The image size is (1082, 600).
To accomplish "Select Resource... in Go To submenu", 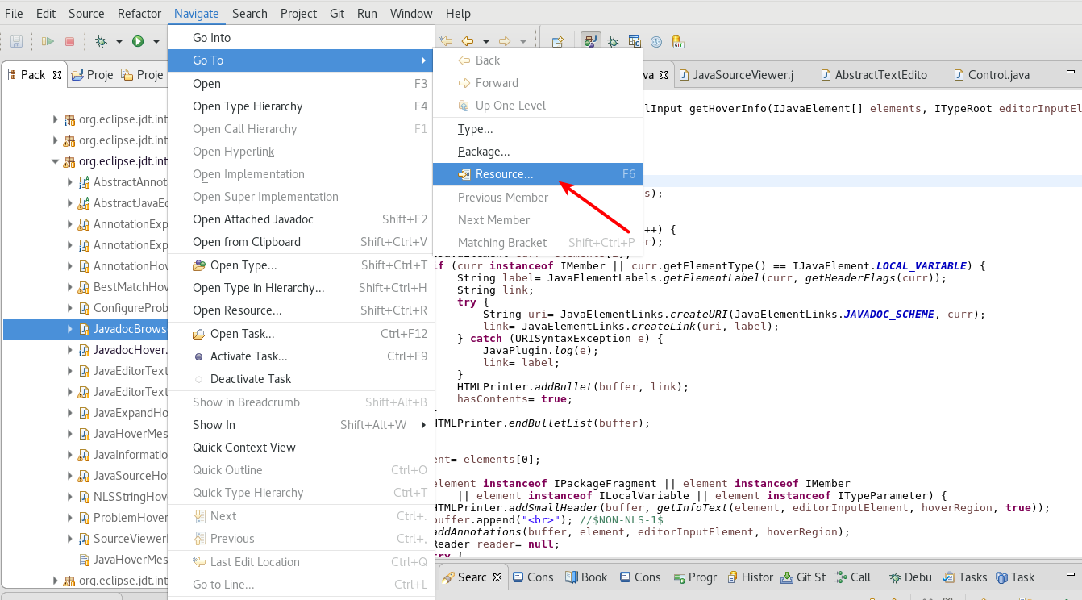I will tap(504, 174).
